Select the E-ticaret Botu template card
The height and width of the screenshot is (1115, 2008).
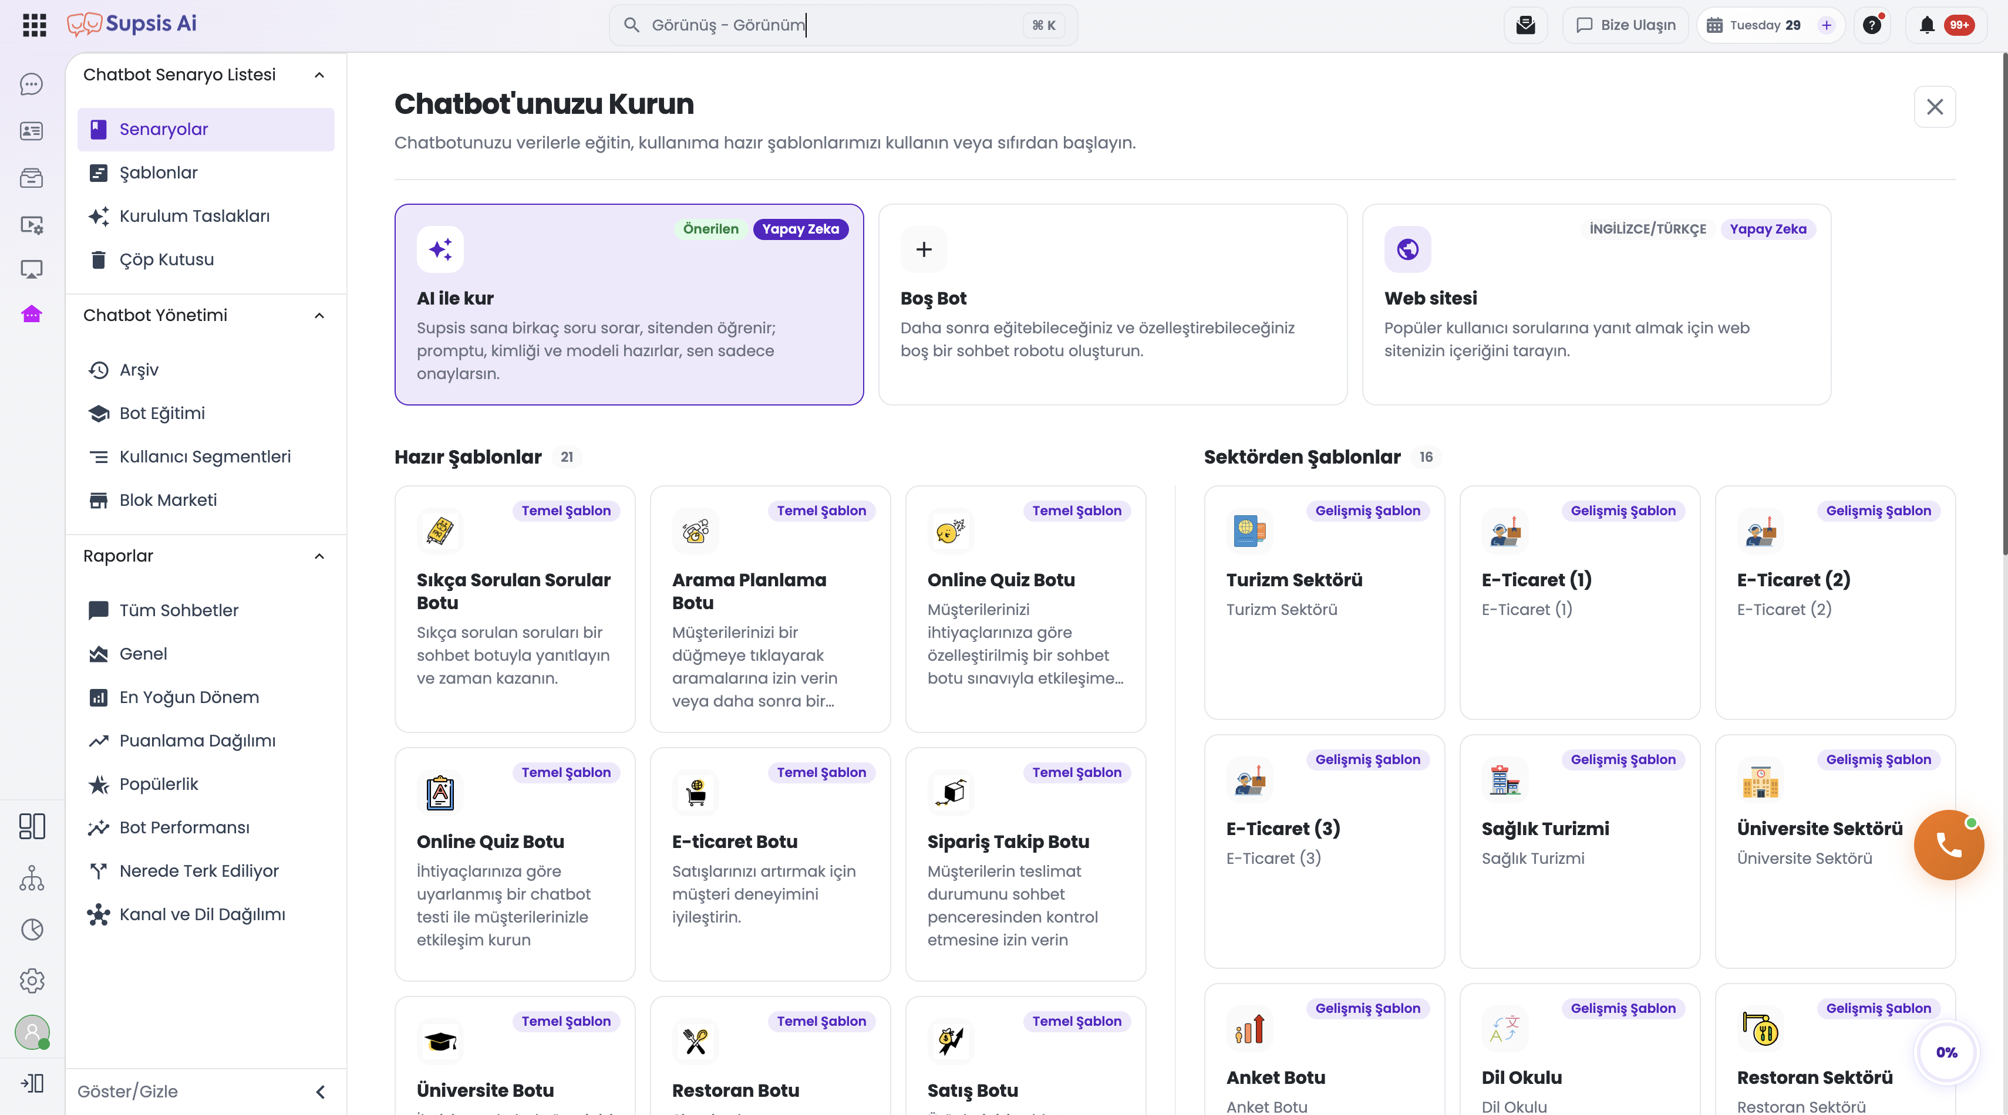(x=770, y=864)
